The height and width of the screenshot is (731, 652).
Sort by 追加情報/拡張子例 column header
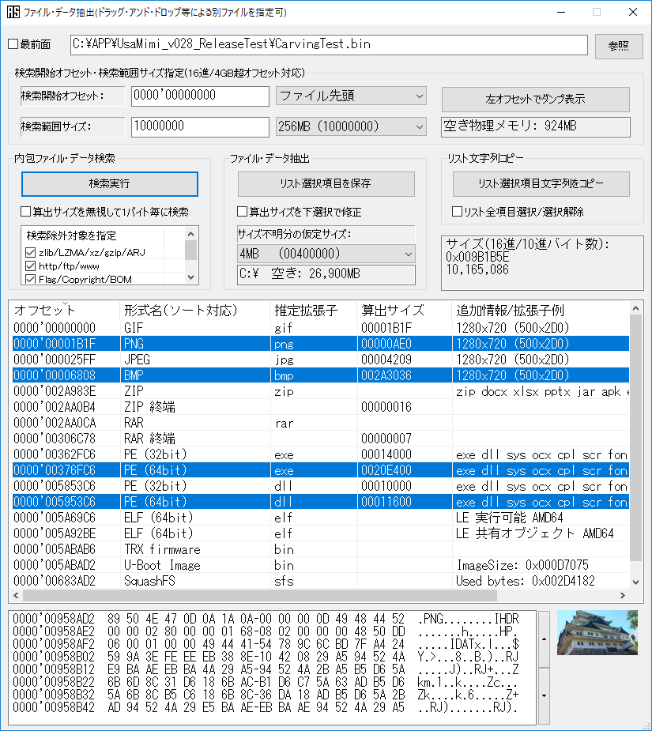pos(541,310)
